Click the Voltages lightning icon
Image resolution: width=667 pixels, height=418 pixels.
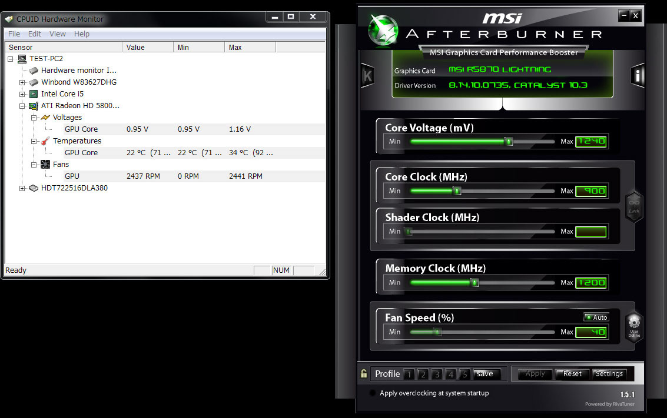coord(45,118)
